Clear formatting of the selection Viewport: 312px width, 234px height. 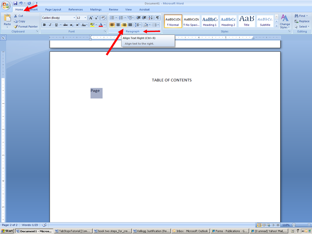103,18
